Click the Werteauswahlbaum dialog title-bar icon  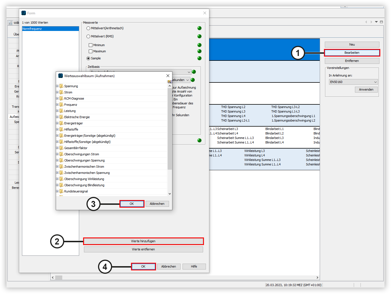60,76
